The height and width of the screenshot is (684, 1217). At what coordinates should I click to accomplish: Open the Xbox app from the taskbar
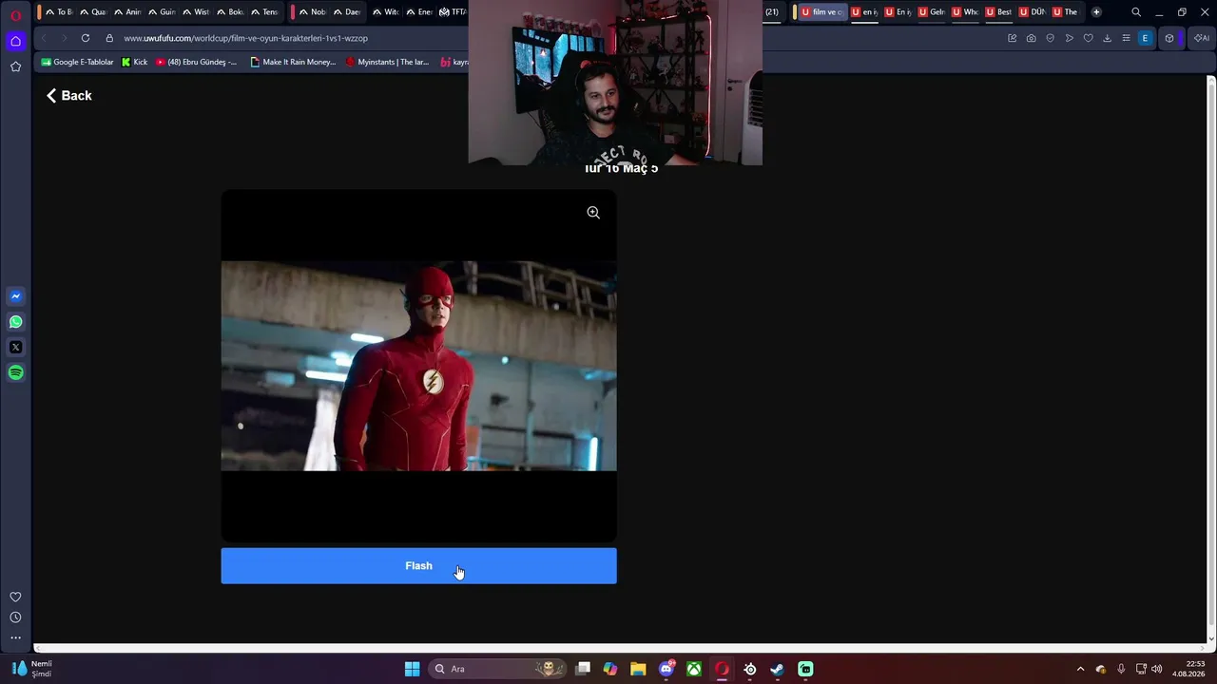coord(695,669)
